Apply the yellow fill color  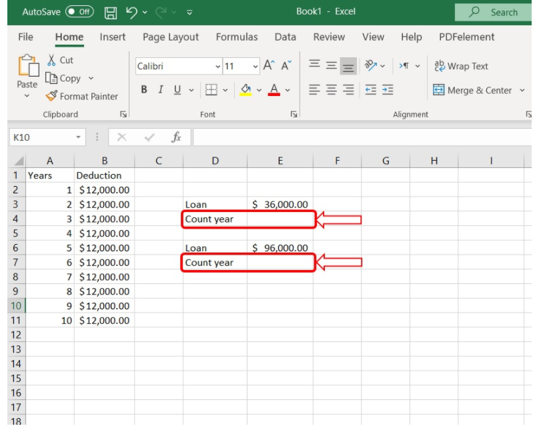tap(245, 90)
